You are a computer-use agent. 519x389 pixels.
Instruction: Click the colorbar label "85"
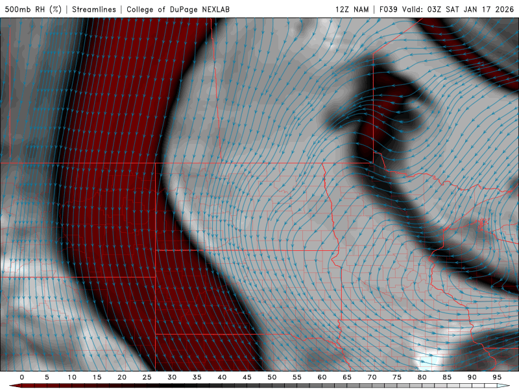[x=447, y=377]
